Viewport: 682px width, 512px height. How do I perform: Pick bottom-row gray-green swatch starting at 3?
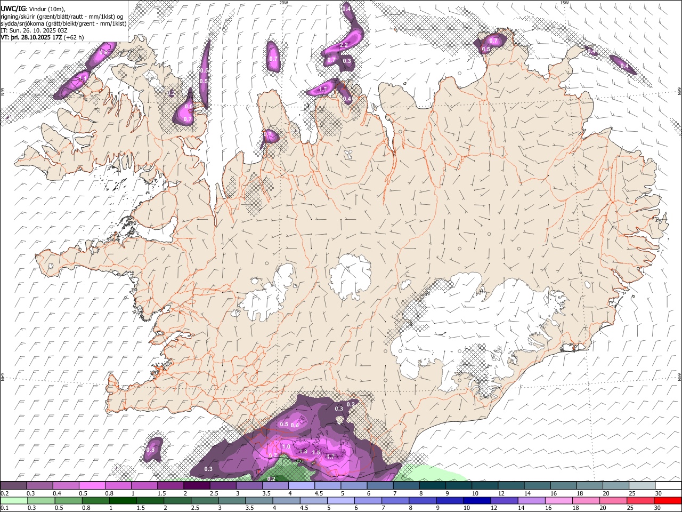[232, 500]
